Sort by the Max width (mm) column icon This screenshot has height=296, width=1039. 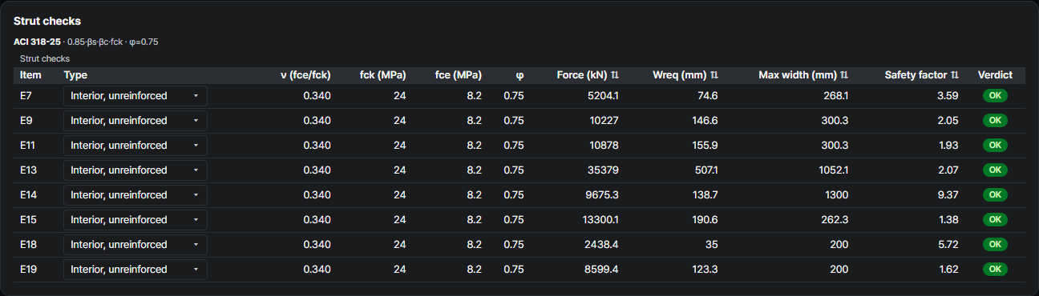click(x=845, y=75)
